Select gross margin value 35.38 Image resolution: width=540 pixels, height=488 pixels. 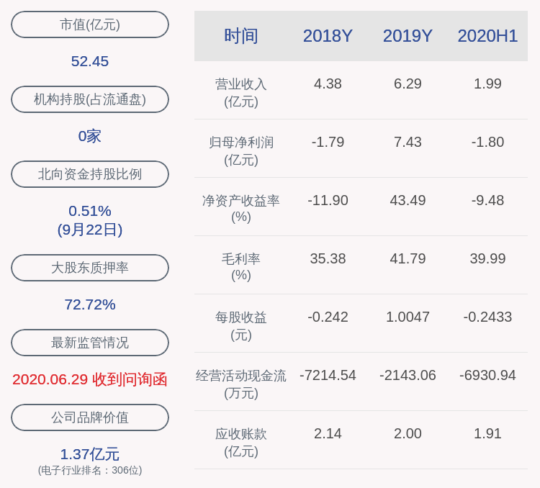(328, 258)
